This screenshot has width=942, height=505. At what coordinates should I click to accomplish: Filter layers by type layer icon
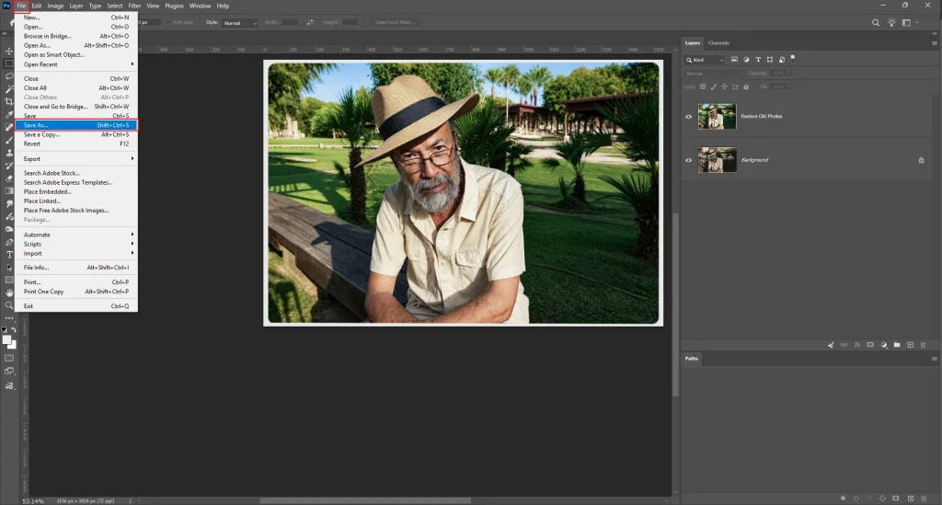pyautogui.click(x=758, y=60)
